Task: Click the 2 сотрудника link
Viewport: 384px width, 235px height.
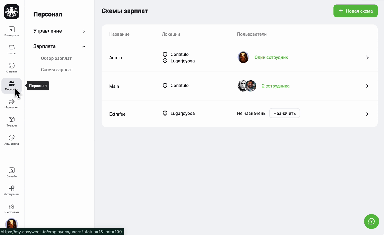Action: [x=276, y=86]
